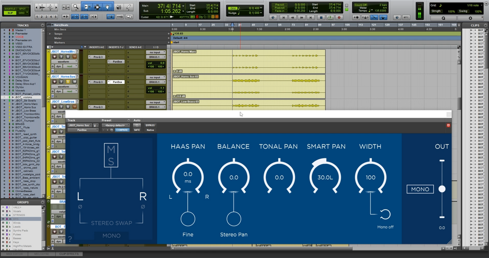This screenshot has height=258, width=489.
Task: Click the Smart Pan knob showing 30.0L
Action: (325, 177)
